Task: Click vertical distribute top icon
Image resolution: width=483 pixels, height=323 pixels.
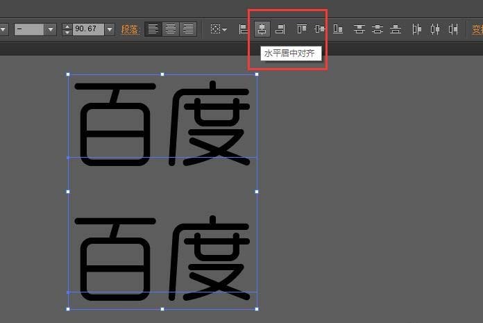Action: [359, 29]
